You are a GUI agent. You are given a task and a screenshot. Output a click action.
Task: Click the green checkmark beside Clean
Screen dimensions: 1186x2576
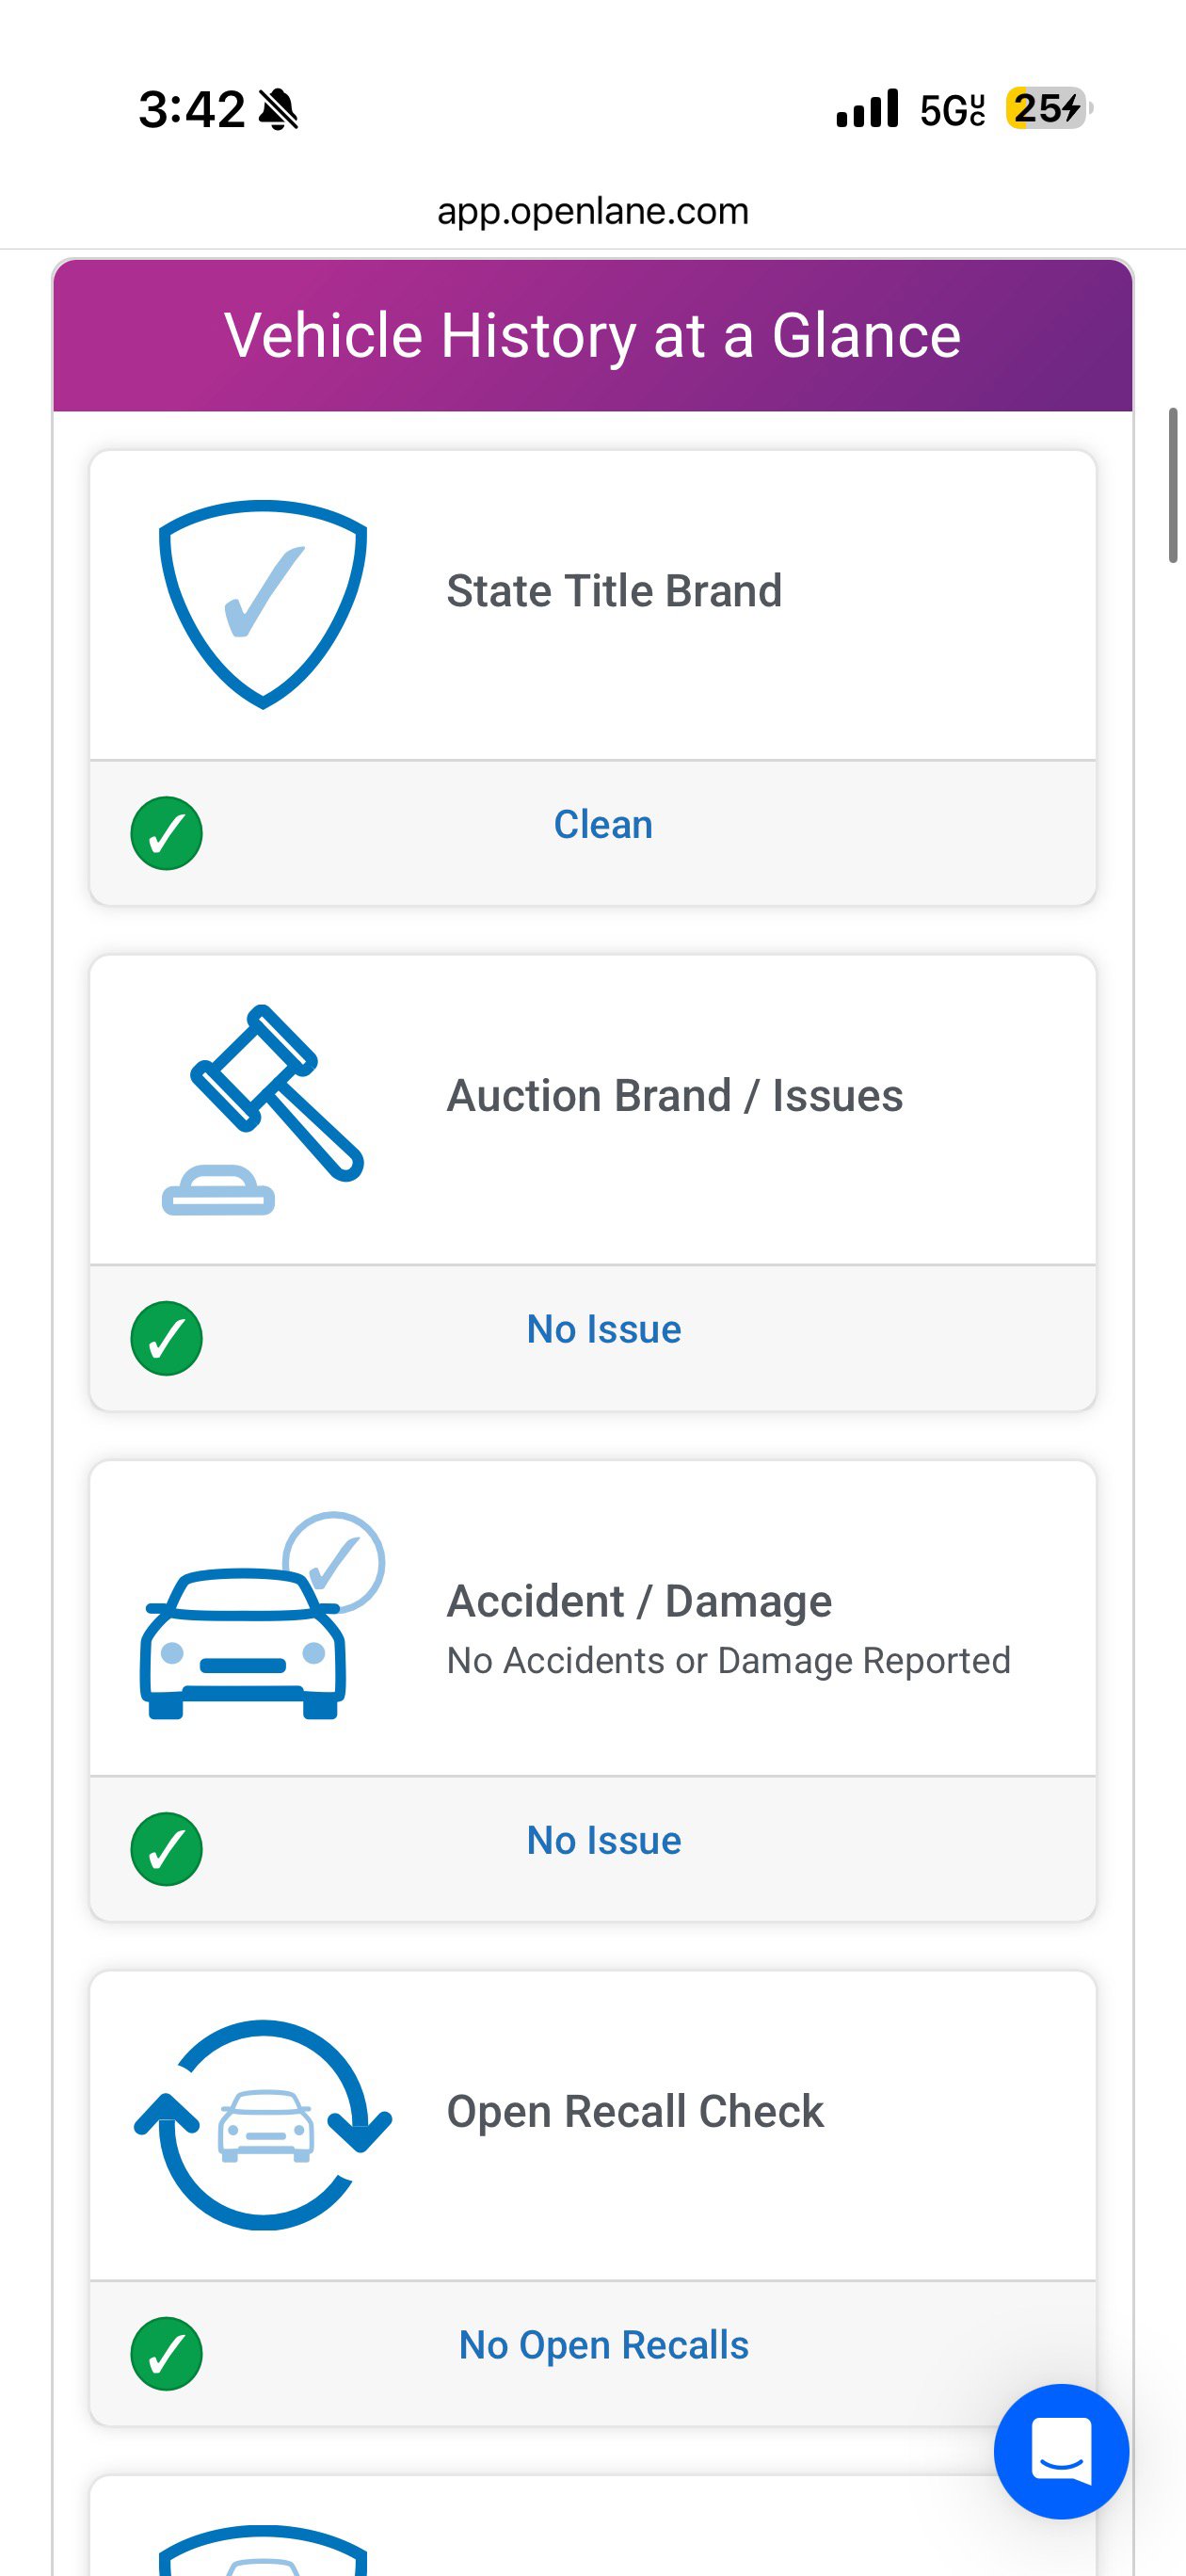[167, 833]
